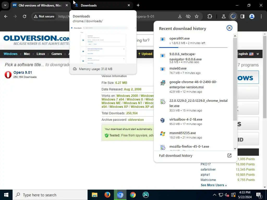Click the downloads progress toolbar icon
Image resolution: width=267 pixels, height=200 pixels.
[233, 16]
